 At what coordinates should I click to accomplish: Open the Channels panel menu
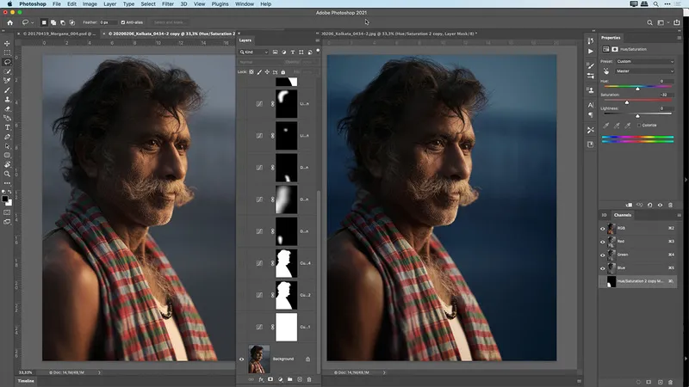[x=679, y=215]
